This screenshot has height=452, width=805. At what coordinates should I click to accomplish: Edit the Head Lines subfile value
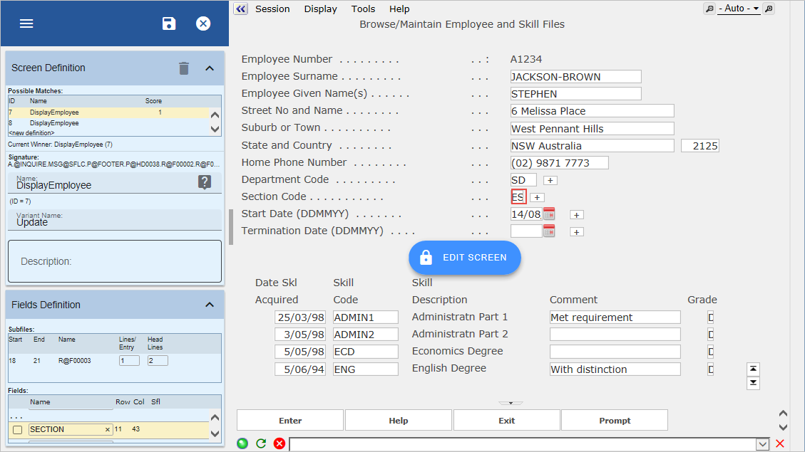tap(158, 361)
